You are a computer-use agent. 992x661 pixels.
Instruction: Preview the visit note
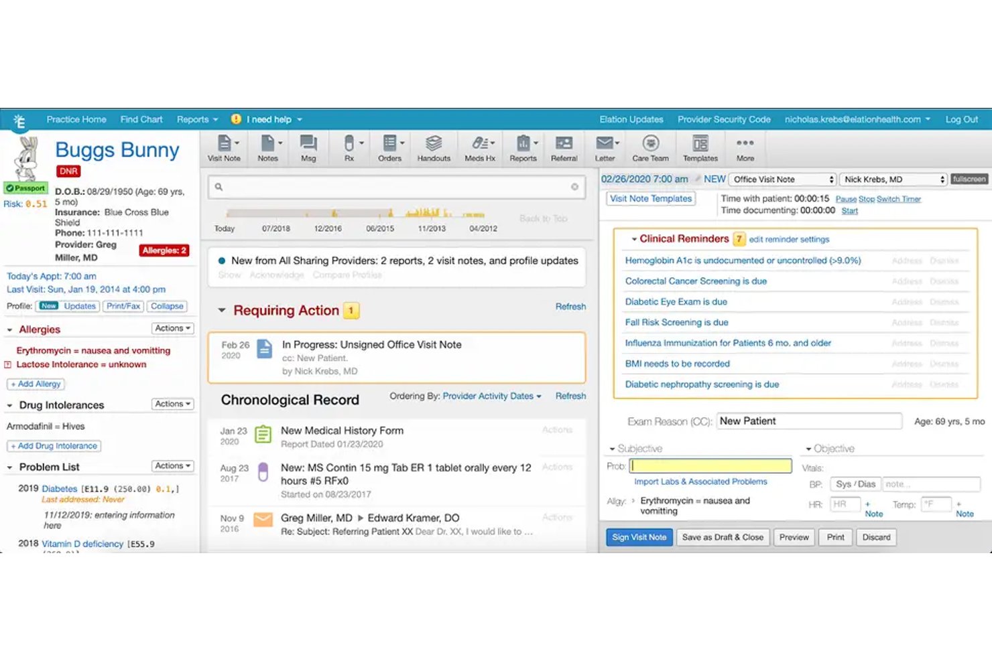click(794, 537)
